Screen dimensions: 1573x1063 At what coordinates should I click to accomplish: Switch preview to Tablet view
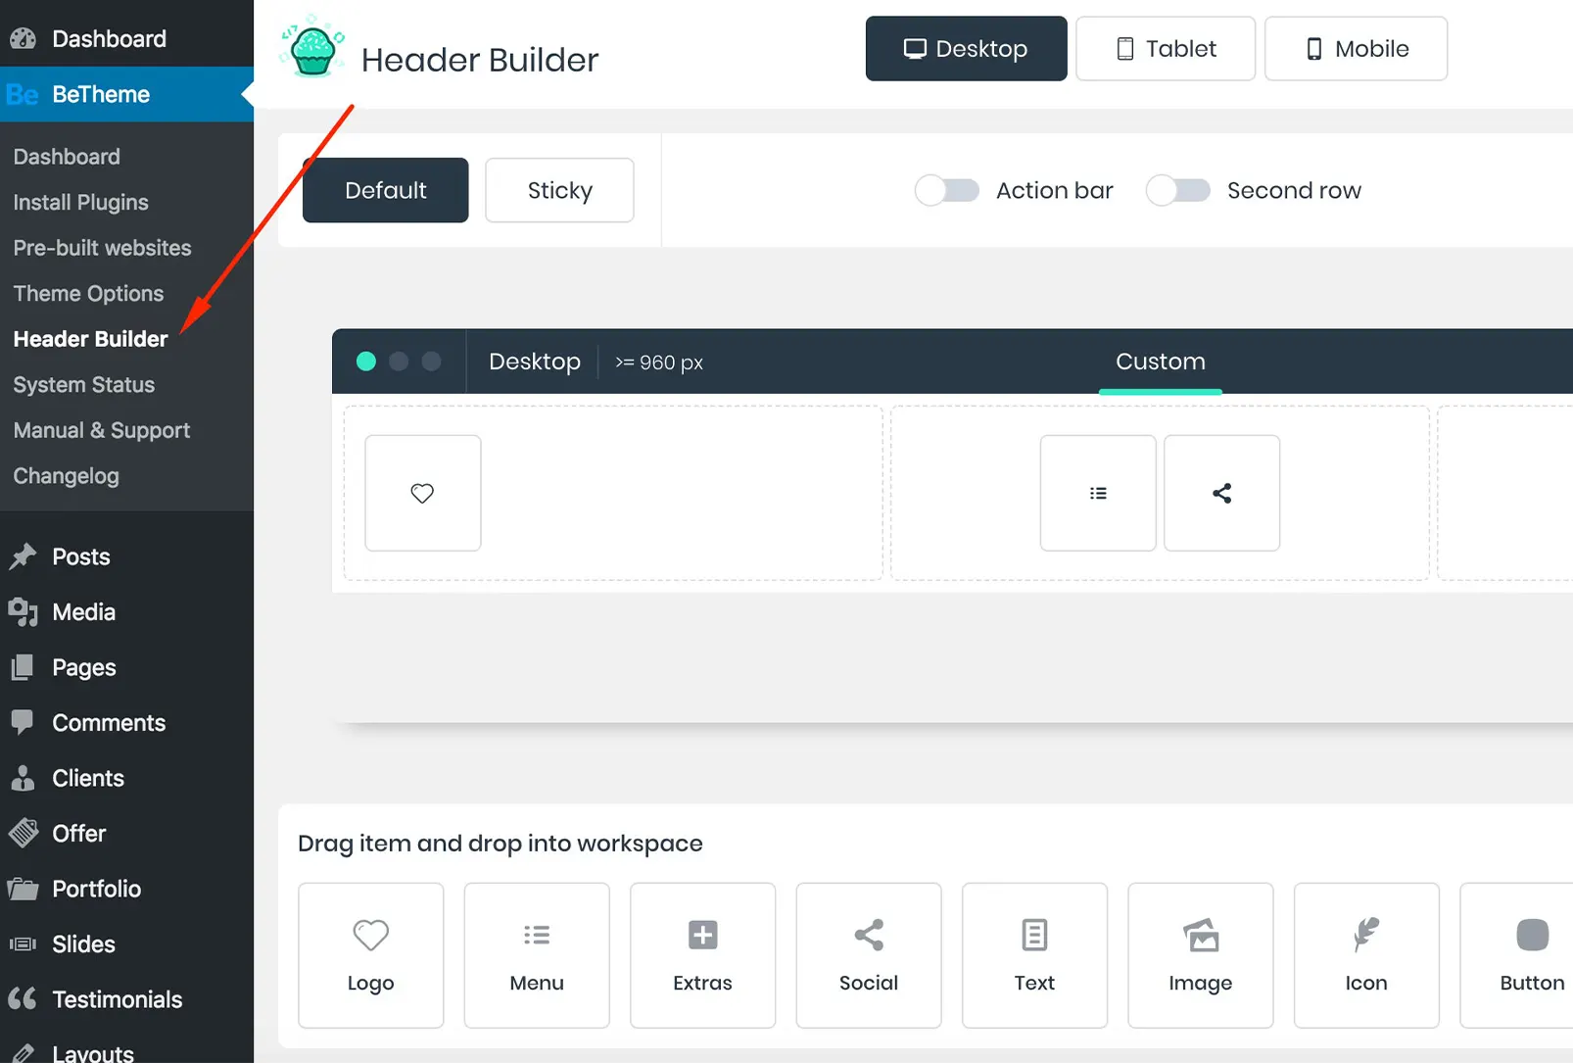1165,48
